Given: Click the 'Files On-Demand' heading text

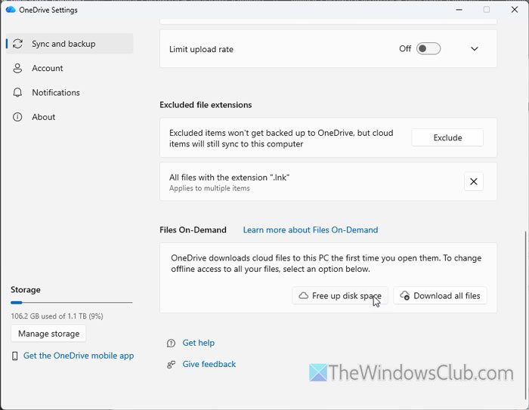Looking at the screenshot, I should [193, 230].
